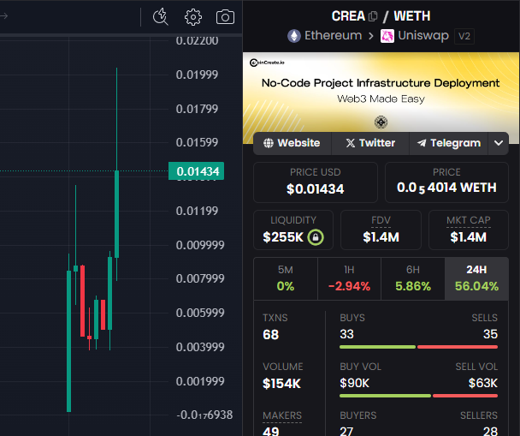The image size is (520, 436).
Task: Click the buys versus sells ratio bar
Action: [418, 347]
